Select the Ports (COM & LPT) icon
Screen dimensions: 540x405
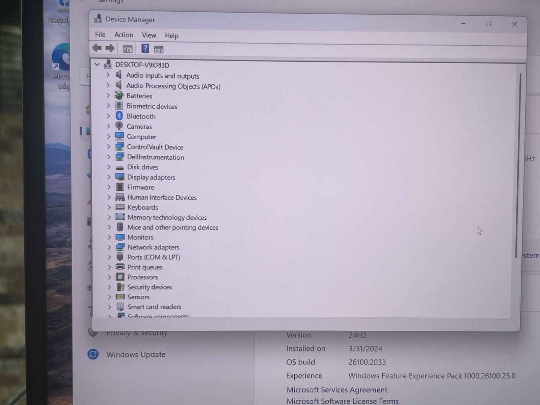[120, 257]
